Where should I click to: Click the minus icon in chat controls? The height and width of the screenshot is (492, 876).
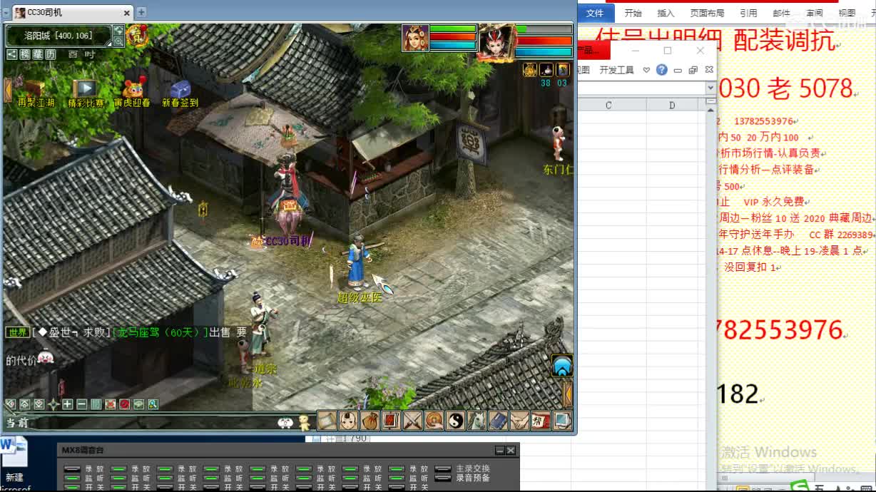(x=82, y=404)
